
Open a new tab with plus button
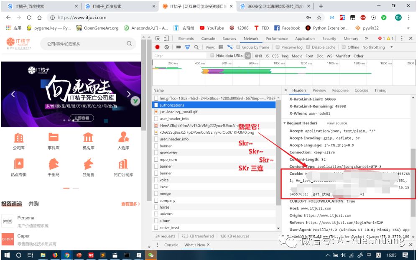click(x=321, y=6)
